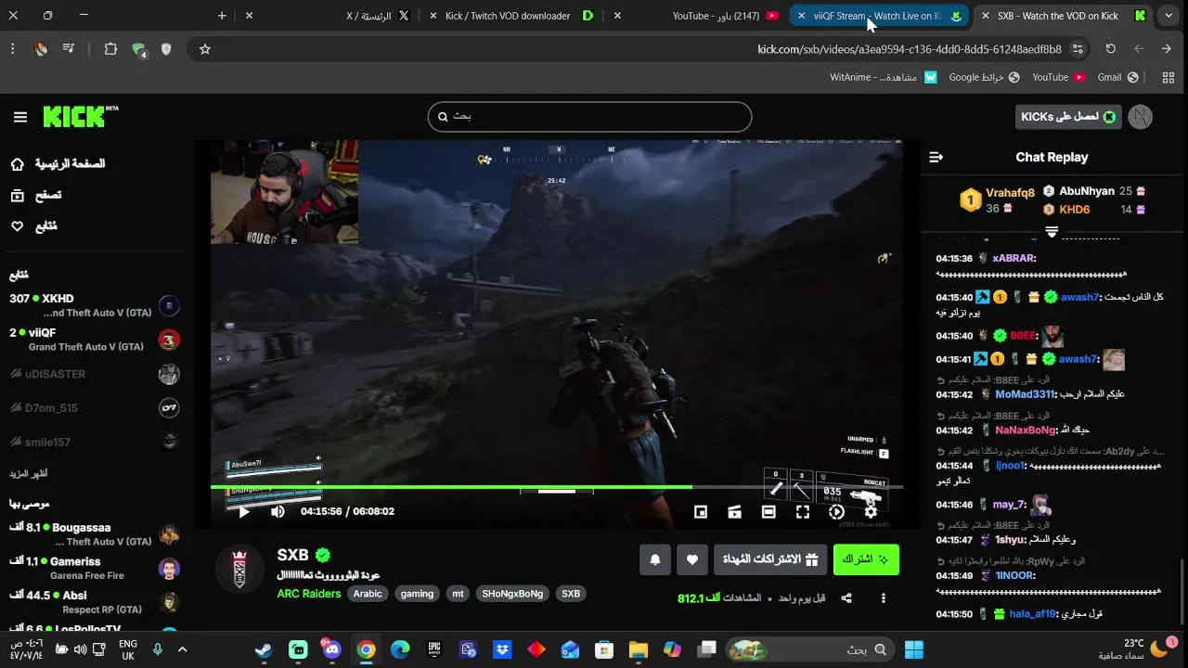This screenshot has height=668, width=1188.
Task: Jump to chat timestamp 04:15:36
Action: (954, 259)
